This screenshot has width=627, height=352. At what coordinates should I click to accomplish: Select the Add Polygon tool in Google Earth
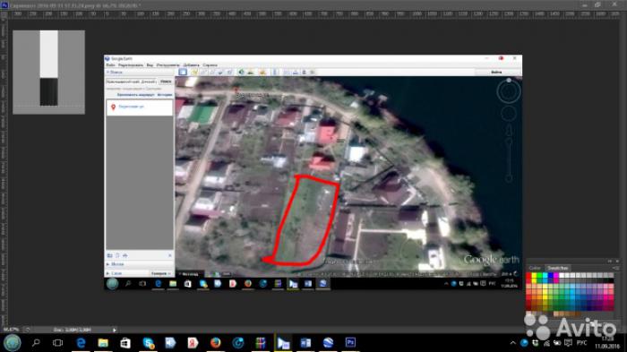203,72
